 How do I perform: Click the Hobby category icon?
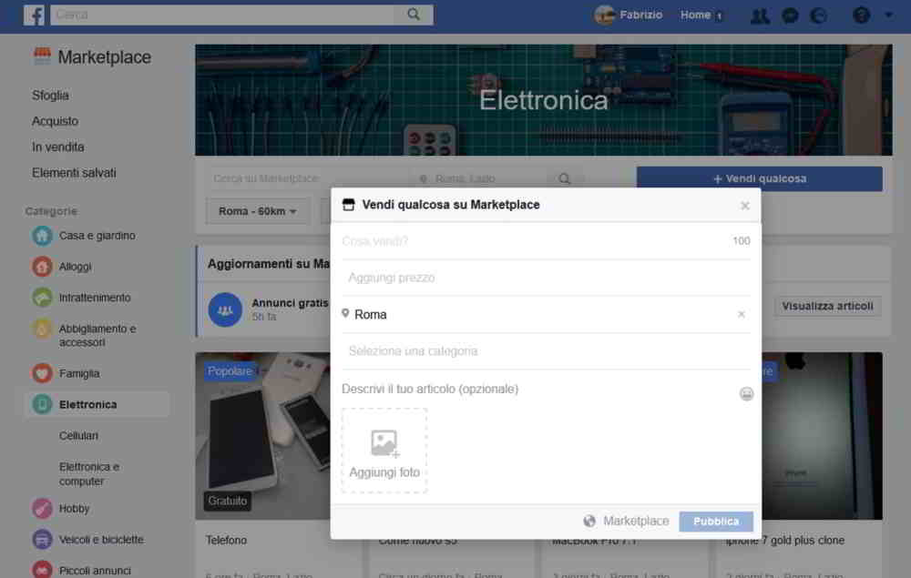42,508
